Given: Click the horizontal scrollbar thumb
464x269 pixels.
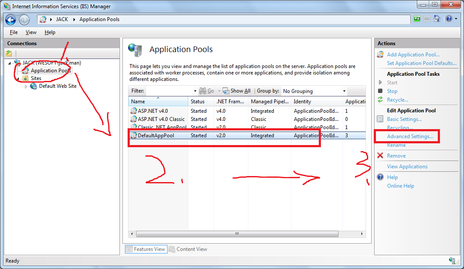Looking at the screenshot, I should 237,234.
